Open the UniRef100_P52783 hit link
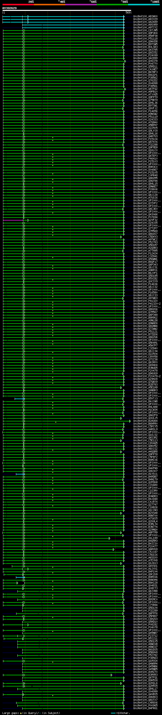 (145, 242)
